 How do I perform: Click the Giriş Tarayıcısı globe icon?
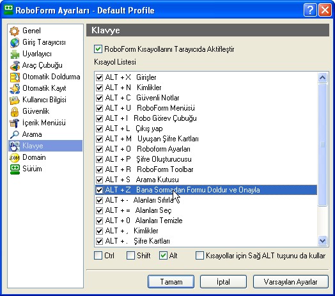click(x=15, y=43)
